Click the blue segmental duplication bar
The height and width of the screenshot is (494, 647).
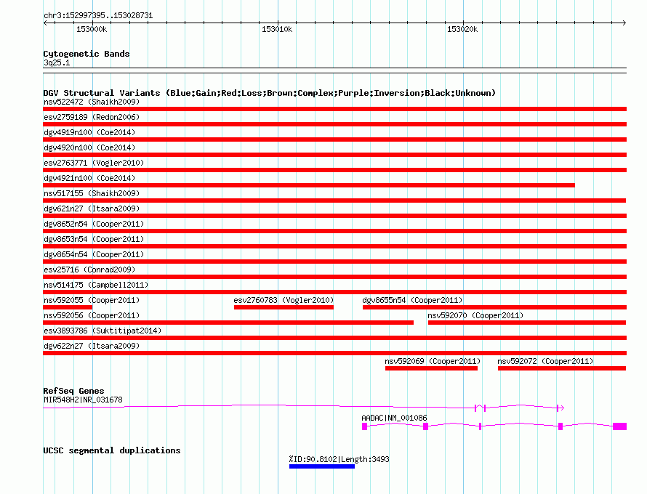click(x=322, y=466)
